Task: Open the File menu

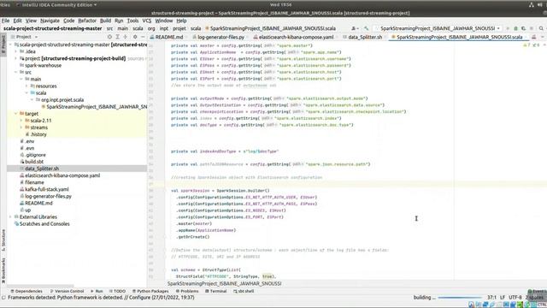Action: (6, 21)
